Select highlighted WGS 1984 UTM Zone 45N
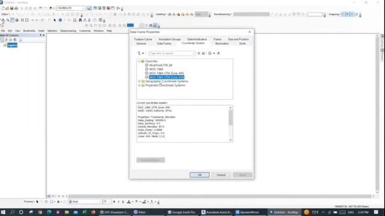Screen dimensions: 385x216 click(x=167, y=77)
